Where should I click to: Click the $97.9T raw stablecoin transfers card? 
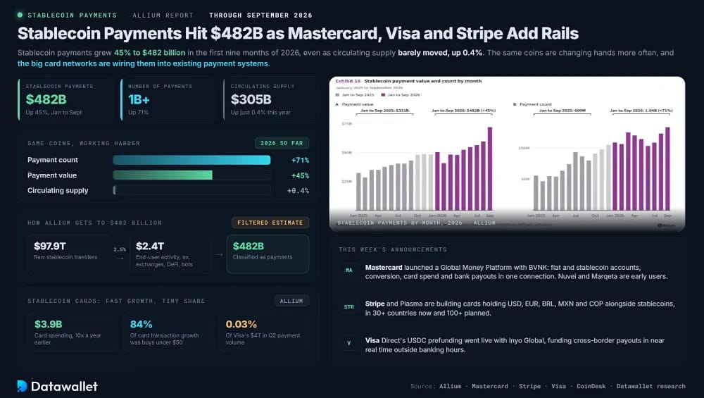(68, 254)
